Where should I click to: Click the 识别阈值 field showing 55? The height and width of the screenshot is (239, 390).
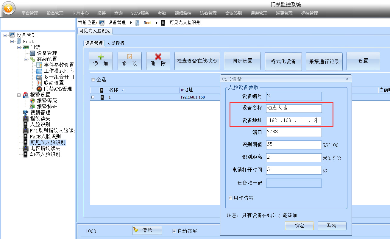tap(294, 145)
